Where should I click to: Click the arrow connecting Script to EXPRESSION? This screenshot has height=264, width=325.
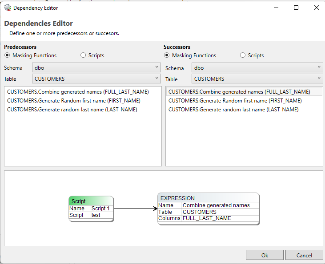(x=136, y=209)
